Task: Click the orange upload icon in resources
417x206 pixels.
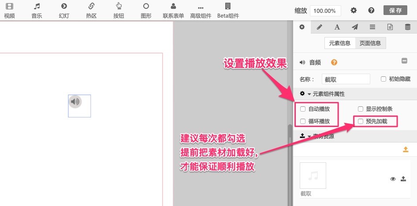Action: [x=406, y=150]
